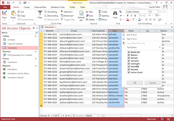Click Save record in Records group
This screenshot has height=121, width=174.
click(89, 16)
